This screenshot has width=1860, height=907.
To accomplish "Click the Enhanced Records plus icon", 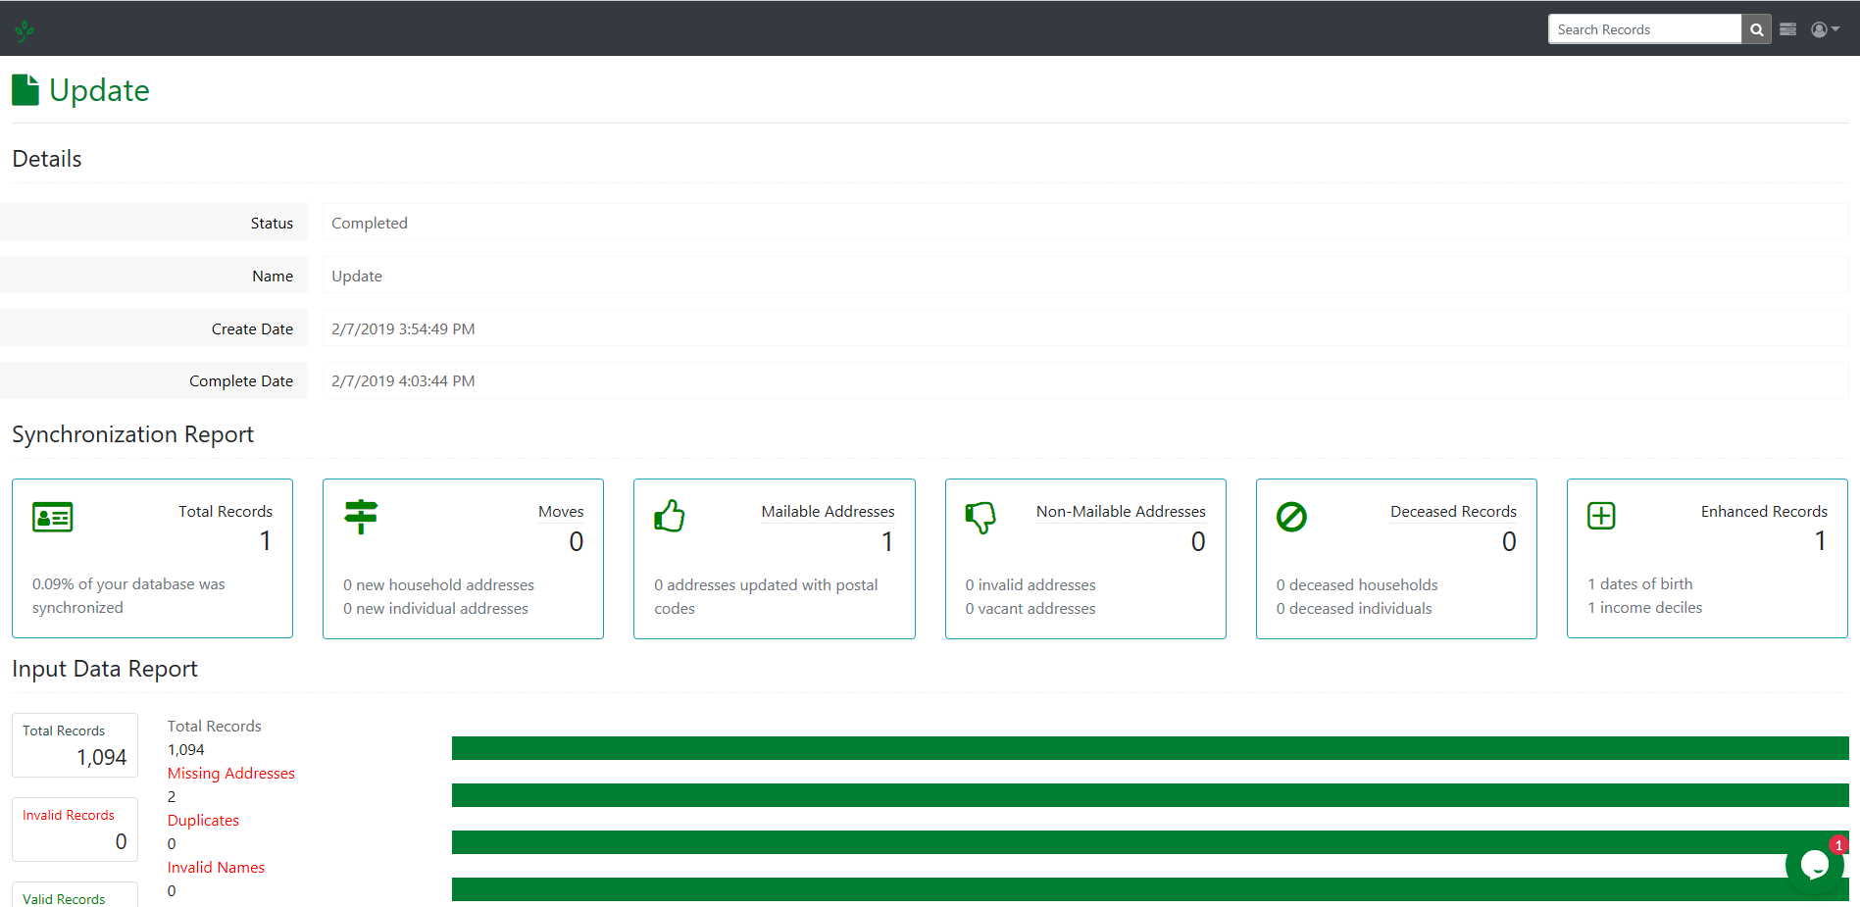I will pyautogui.click(x=1601, y=516).
